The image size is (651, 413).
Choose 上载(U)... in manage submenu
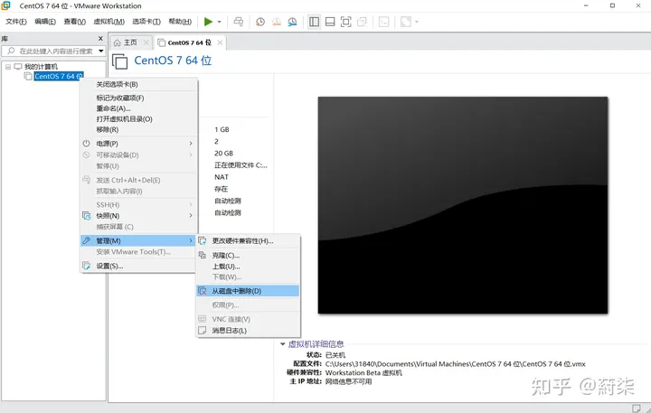pyautogui.click(x=248, y=267)
